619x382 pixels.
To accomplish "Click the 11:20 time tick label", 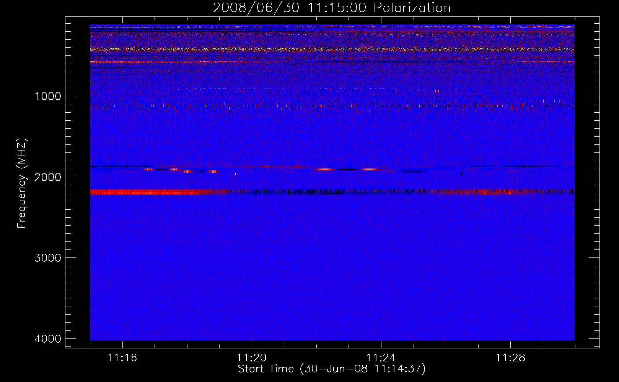I will (x=252, y=358).
